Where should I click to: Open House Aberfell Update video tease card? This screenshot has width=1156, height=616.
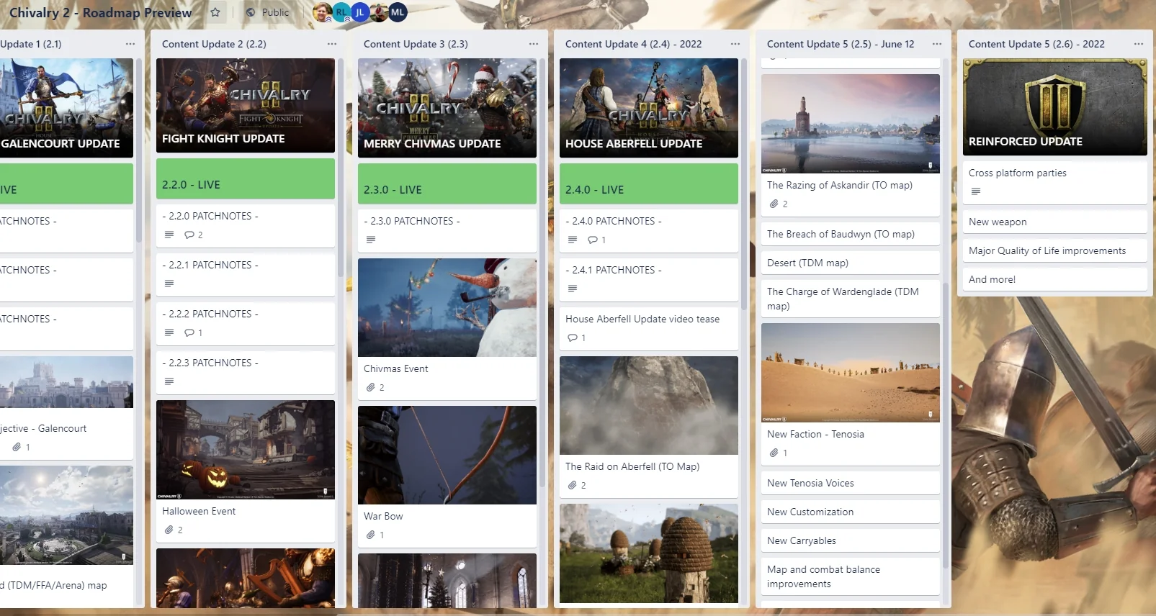649,328
